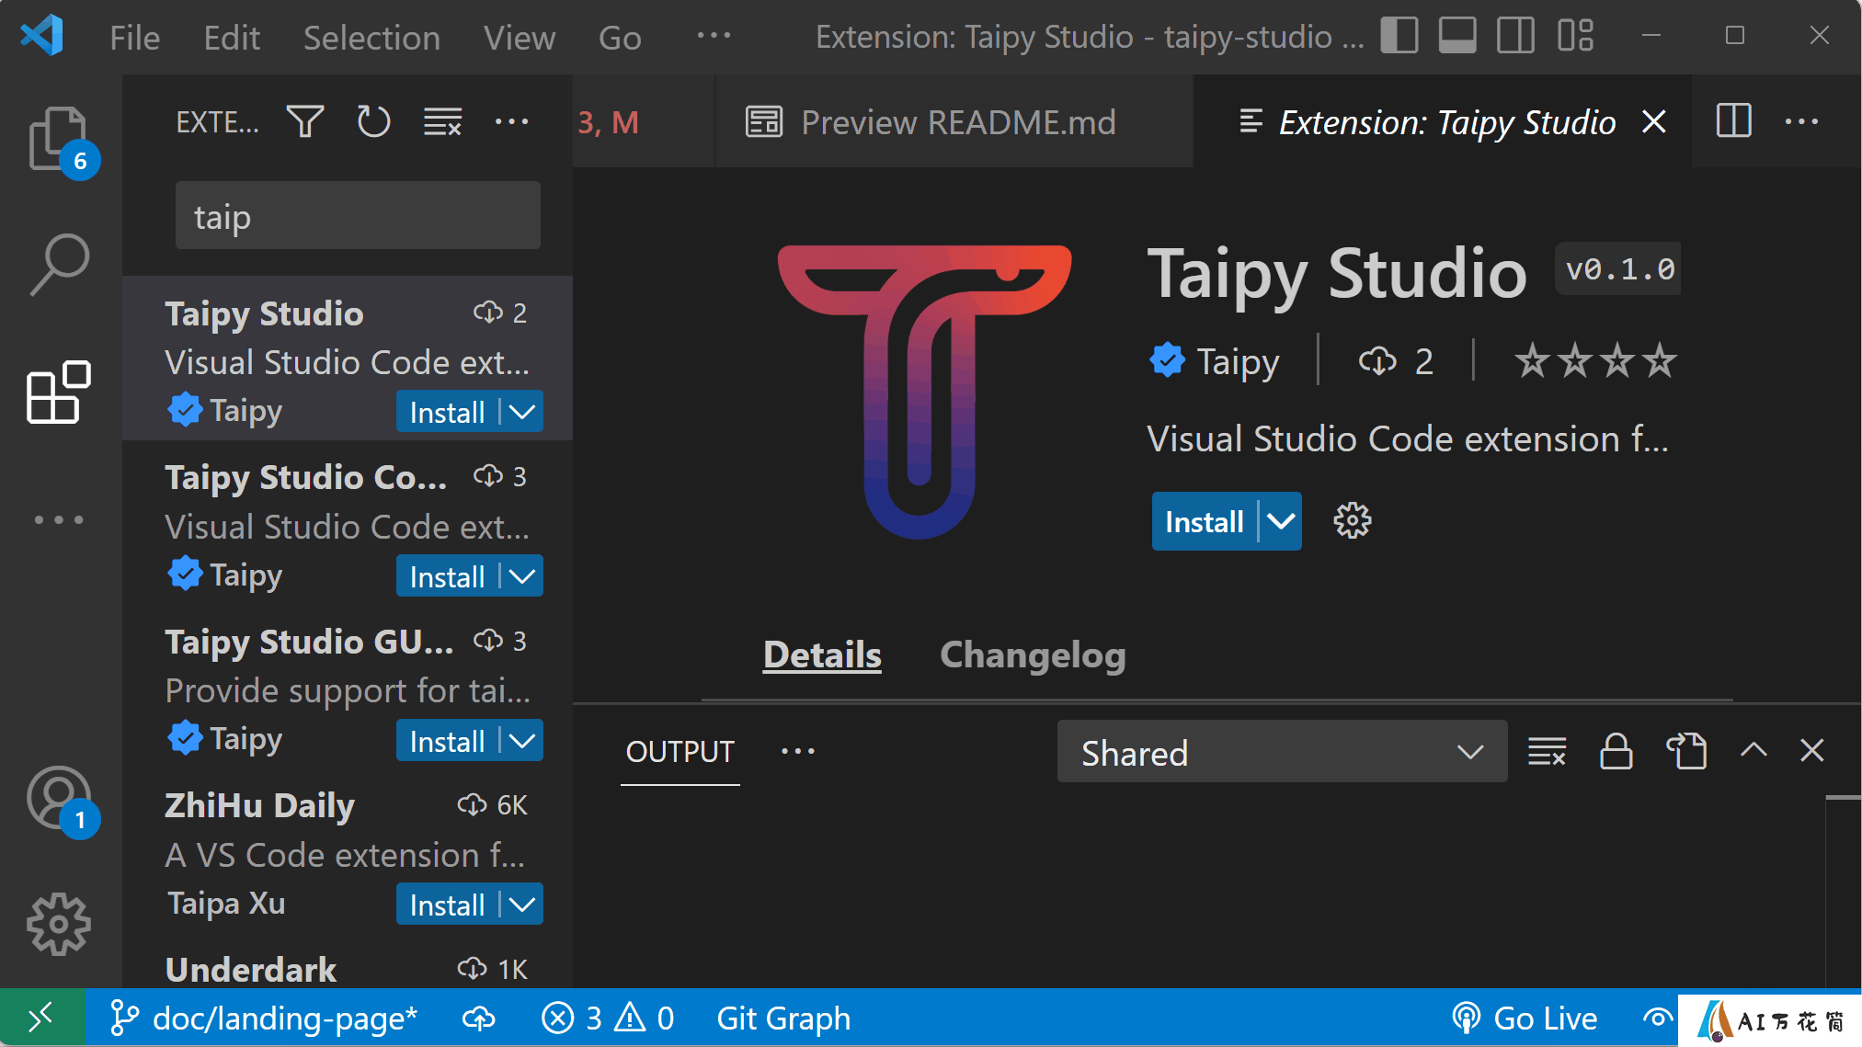Refresh the extensions list
The image size is (1862, 1047).
[x=373, y=121]
